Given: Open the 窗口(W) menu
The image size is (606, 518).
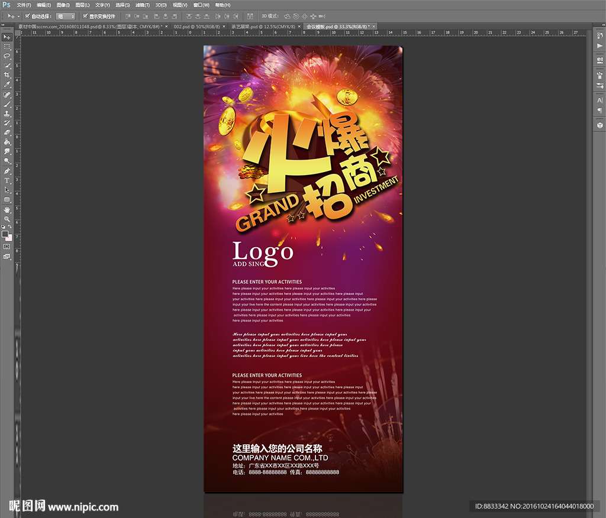Looking at the screenshot, I should [x=201, y=5].
